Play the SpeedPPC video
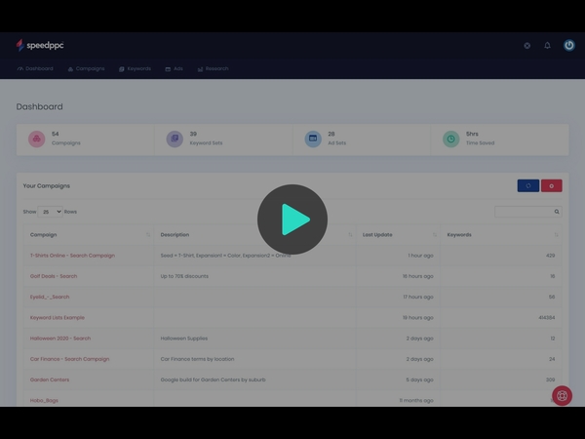This screenshot has height=439, width=585. coord(292,219)
